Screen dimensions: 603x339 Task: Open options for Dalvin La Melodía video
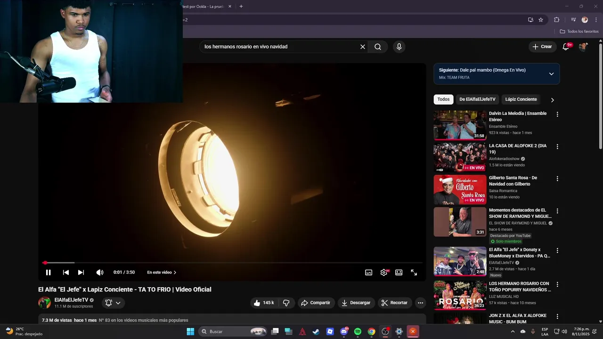[x=557, y=114]
